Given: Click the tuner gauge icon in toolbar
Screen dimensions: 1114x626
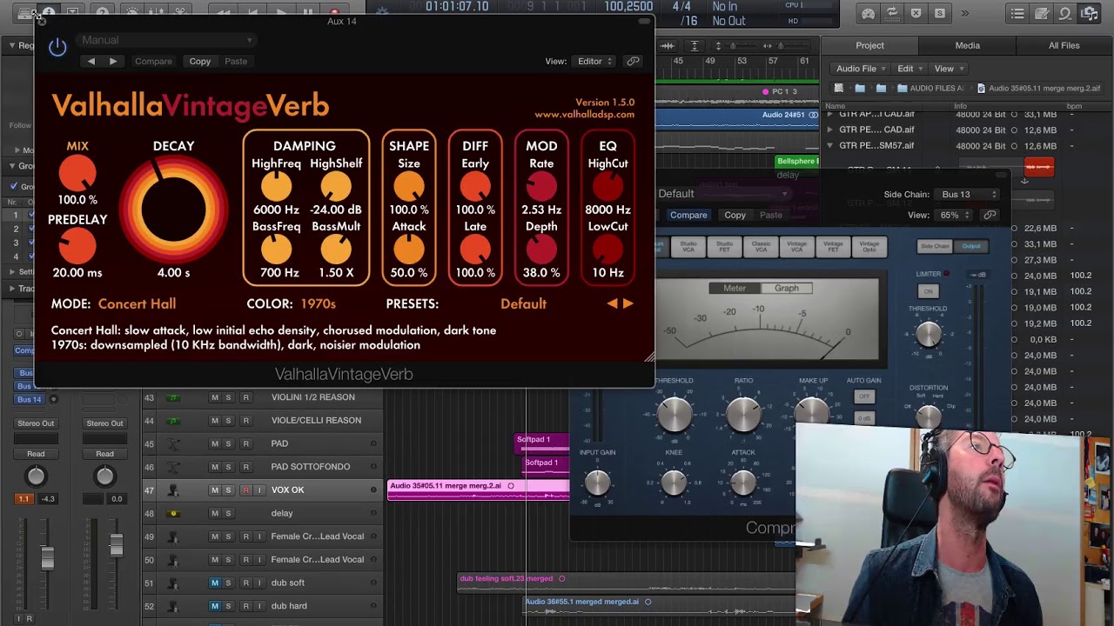Looking at the screenshot, I should click(x=869, y=14).
